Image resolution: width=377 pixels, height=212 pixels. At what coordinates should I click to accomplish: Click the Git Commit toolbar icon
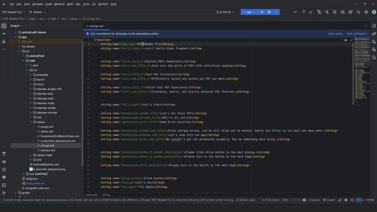(x=295, y=12)
